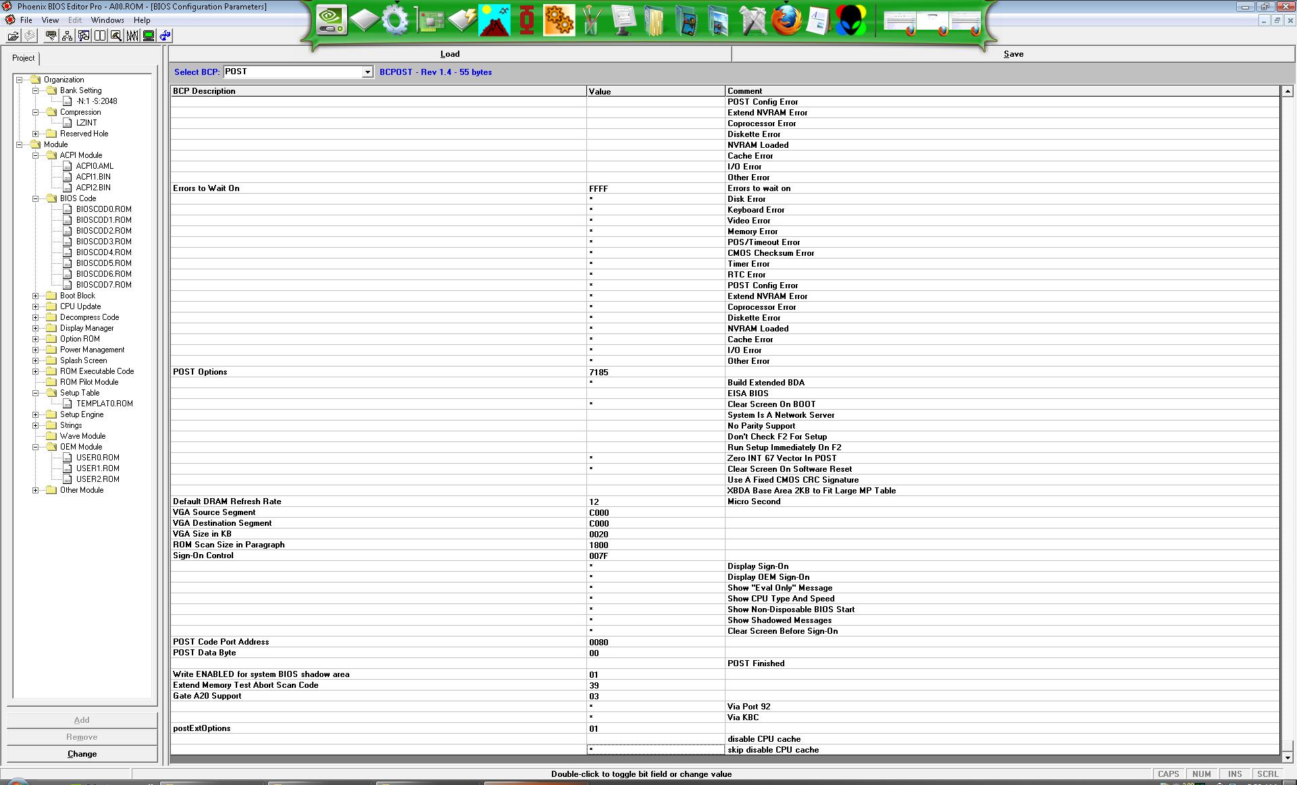Expand the Display Manager folder
Screen dimensions: 1297x785
coord(36,328)
